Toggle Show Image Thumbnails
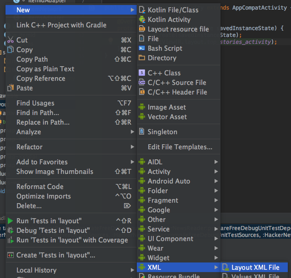 pos(71,172)
